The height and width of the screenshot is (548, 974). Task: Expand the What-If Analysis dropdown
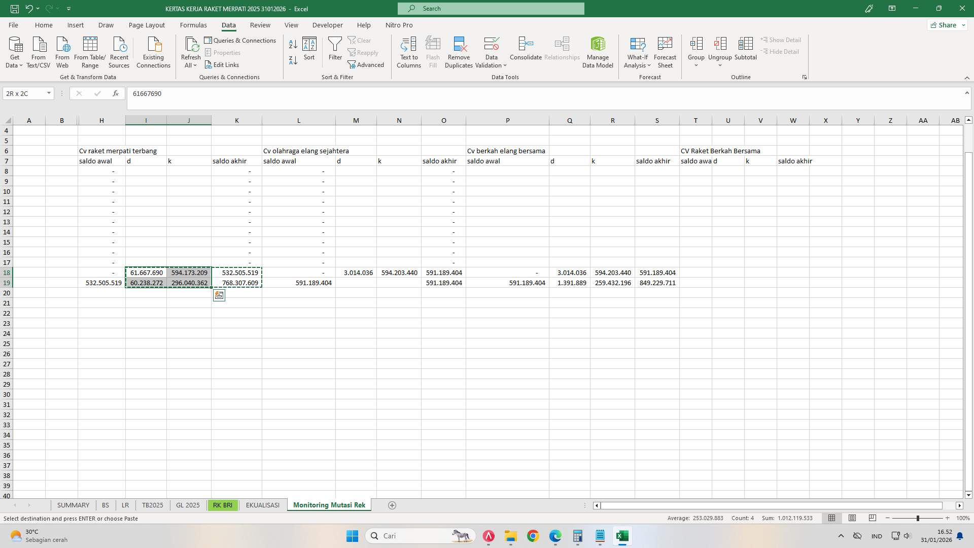pyautogui.click(x=637, y=65)
